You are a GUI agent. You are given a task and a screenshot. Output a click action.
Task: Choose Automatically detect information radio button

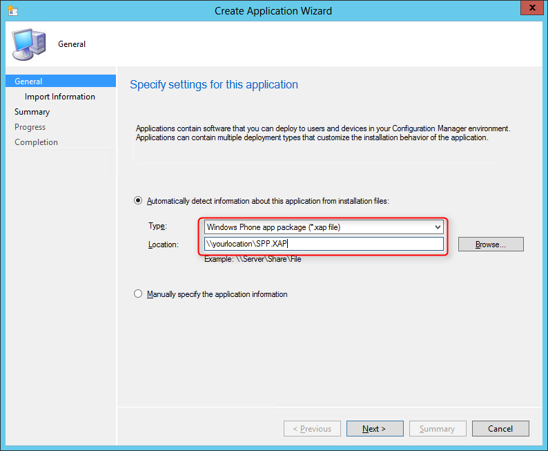coord(138,201)
